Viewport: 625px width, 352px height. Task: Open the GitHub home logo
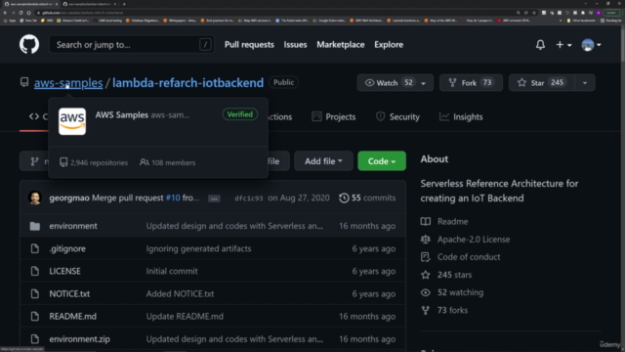click(29, 44)
